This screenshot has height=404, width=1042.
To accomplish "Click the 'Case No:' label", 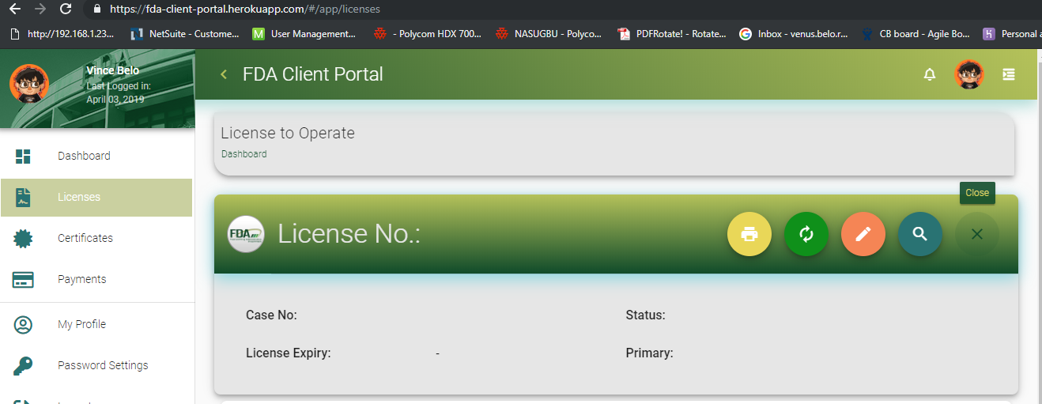I will coord(271,315).
